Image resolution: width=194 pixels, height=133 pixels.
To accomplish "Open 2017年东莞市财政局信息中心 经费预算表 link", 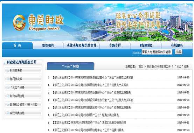I will point(88,130).
